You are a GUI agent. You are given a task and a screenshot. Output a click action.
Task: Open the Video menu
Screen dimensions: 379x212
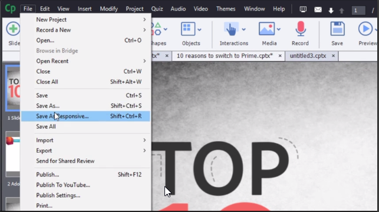click(200, 9)
